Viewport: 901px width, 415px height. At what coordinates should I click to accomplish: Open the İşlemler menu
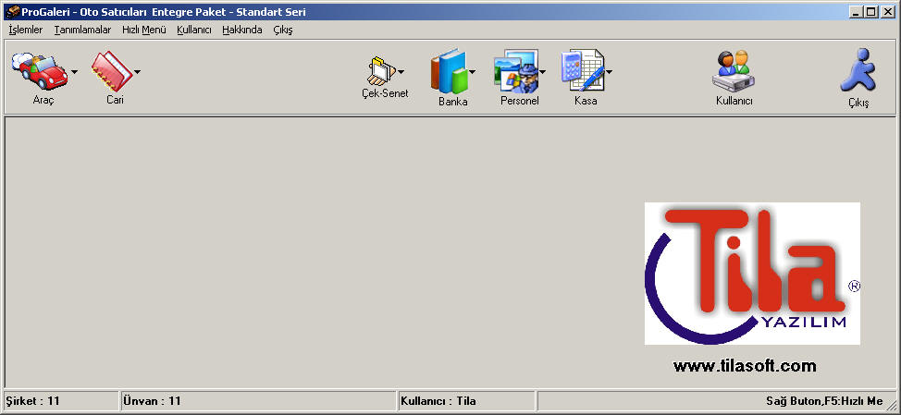[x=25, y=30]
